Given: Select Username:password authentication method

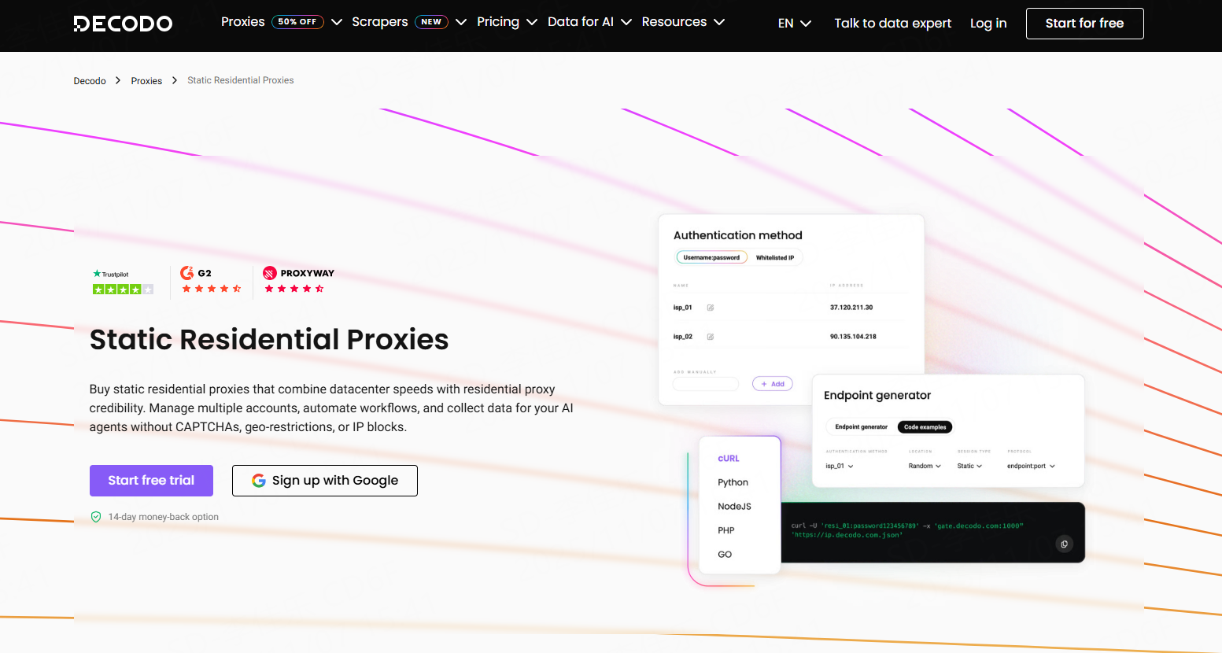Looking at the screenshot, I should click(711, 257).
